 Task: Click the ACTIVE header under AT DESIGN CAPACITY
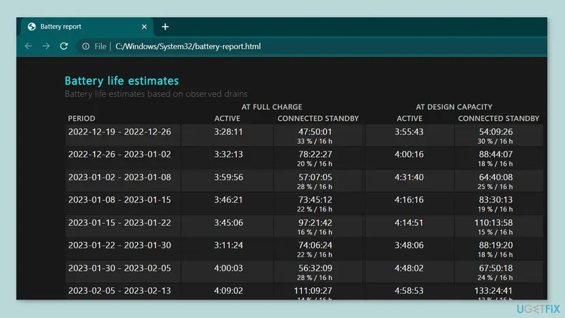[409, 118]
